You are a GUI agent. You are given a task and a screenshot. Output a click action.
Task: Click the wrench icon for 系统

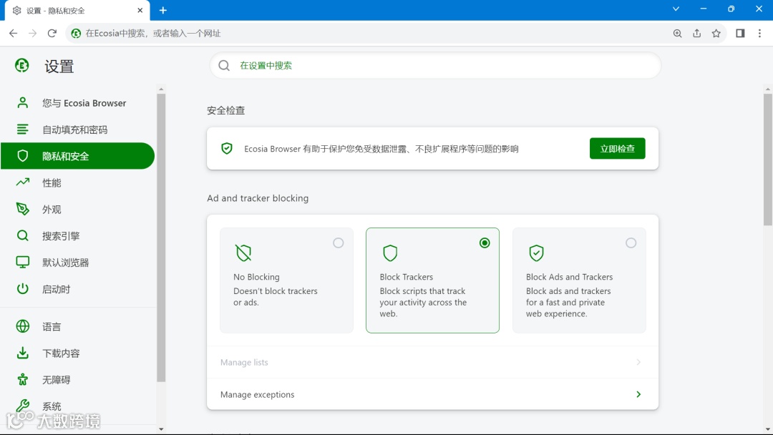(23, 406)
